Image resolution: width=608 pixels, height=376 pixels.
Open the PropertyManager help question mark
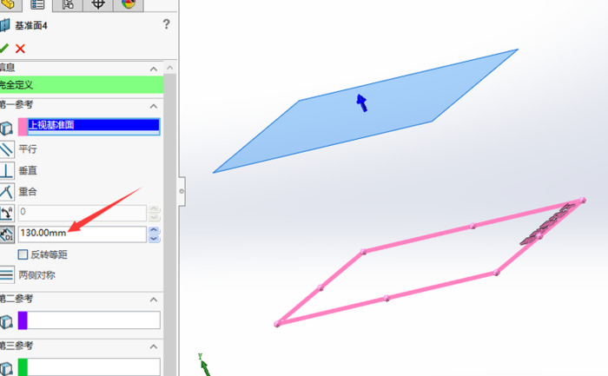click(x=166, y=24)
